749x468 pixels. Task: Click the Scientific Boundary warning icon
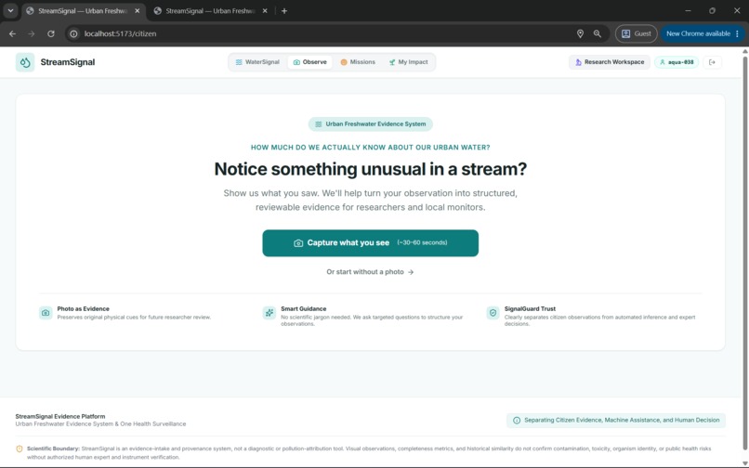(x=20, y=448)
